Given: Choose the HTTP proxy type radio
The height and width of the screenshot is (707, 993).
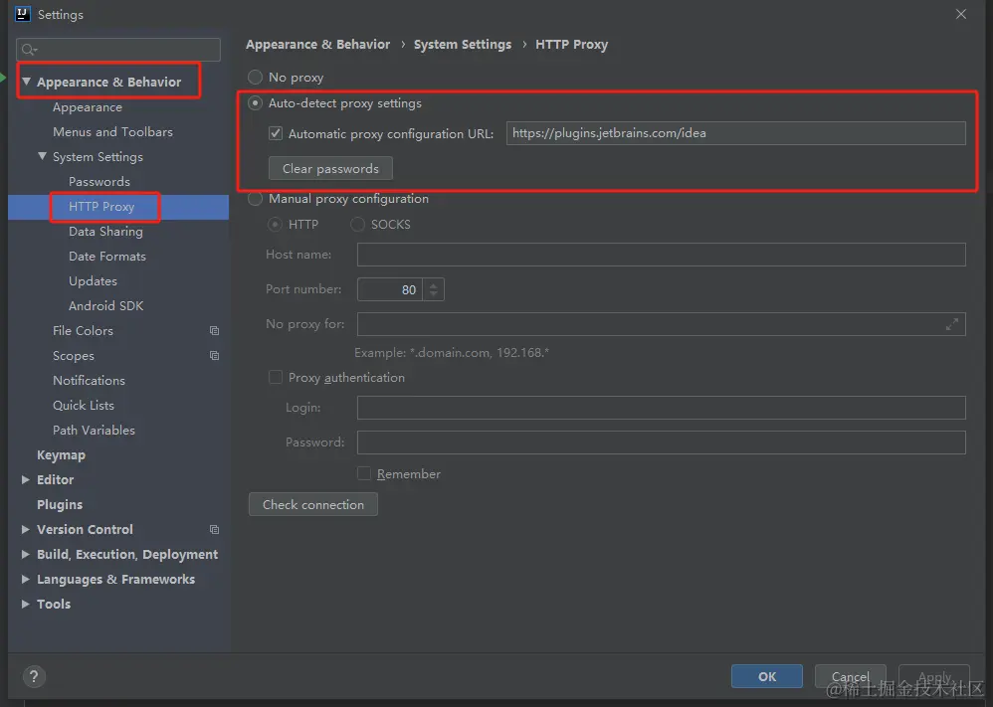Looking at the screenshot, I should click(x=275, y=224).
